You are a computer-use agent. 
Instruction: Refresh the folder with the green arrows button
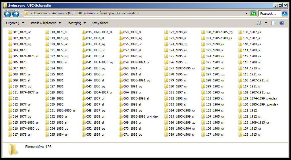(253, 13)
